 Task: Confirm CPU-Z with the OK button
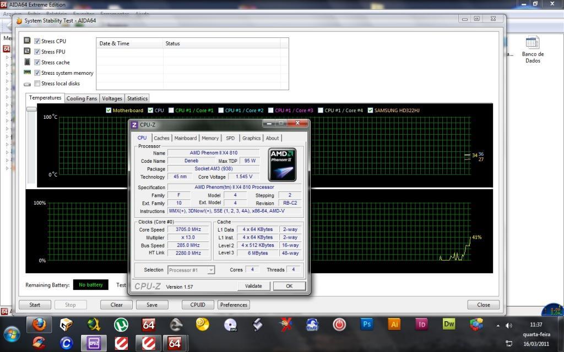tap(289, 286)
